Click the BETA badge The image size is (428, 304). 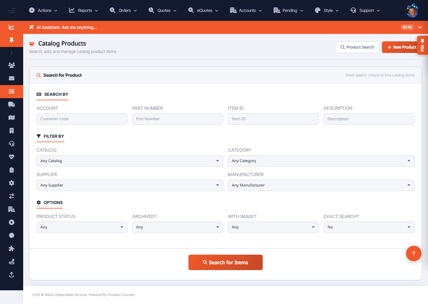click(407, 27)
